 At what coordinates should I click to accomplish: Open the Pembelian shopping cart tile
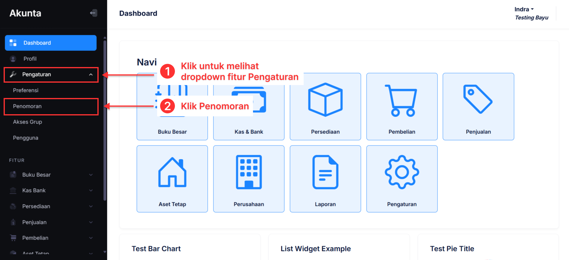tap(402, 106)
